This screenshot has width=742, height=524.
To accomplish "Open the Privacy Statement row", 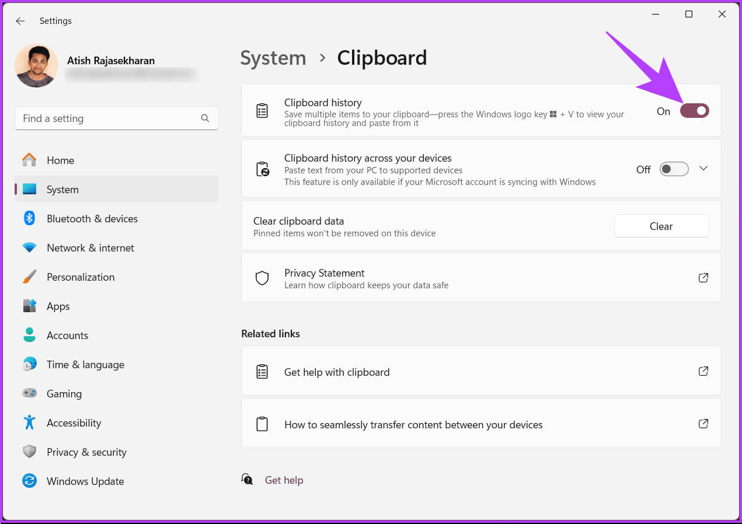I will point(481,277).
